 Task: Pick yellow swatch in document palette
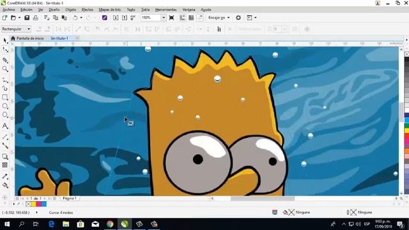[x=33, y=204]
